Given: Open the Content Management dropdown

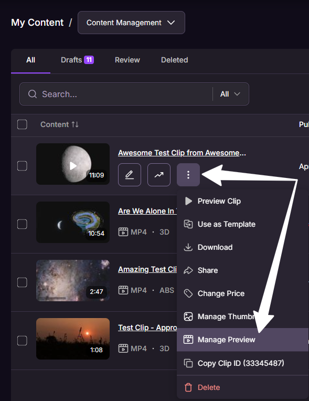Looking at the screenshot, I should click(131, 23).
